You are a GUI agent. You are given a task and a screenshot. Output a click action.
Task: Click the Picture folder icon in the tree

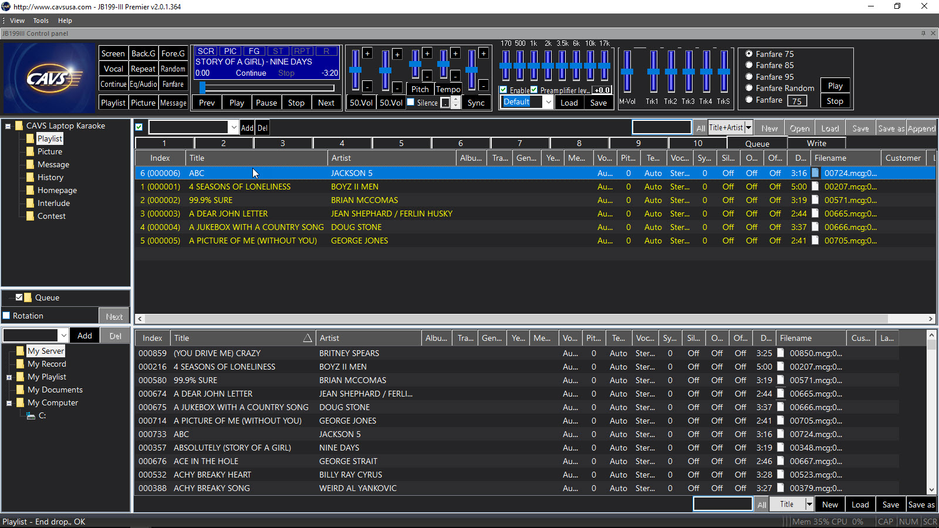[x=30, y=151]
